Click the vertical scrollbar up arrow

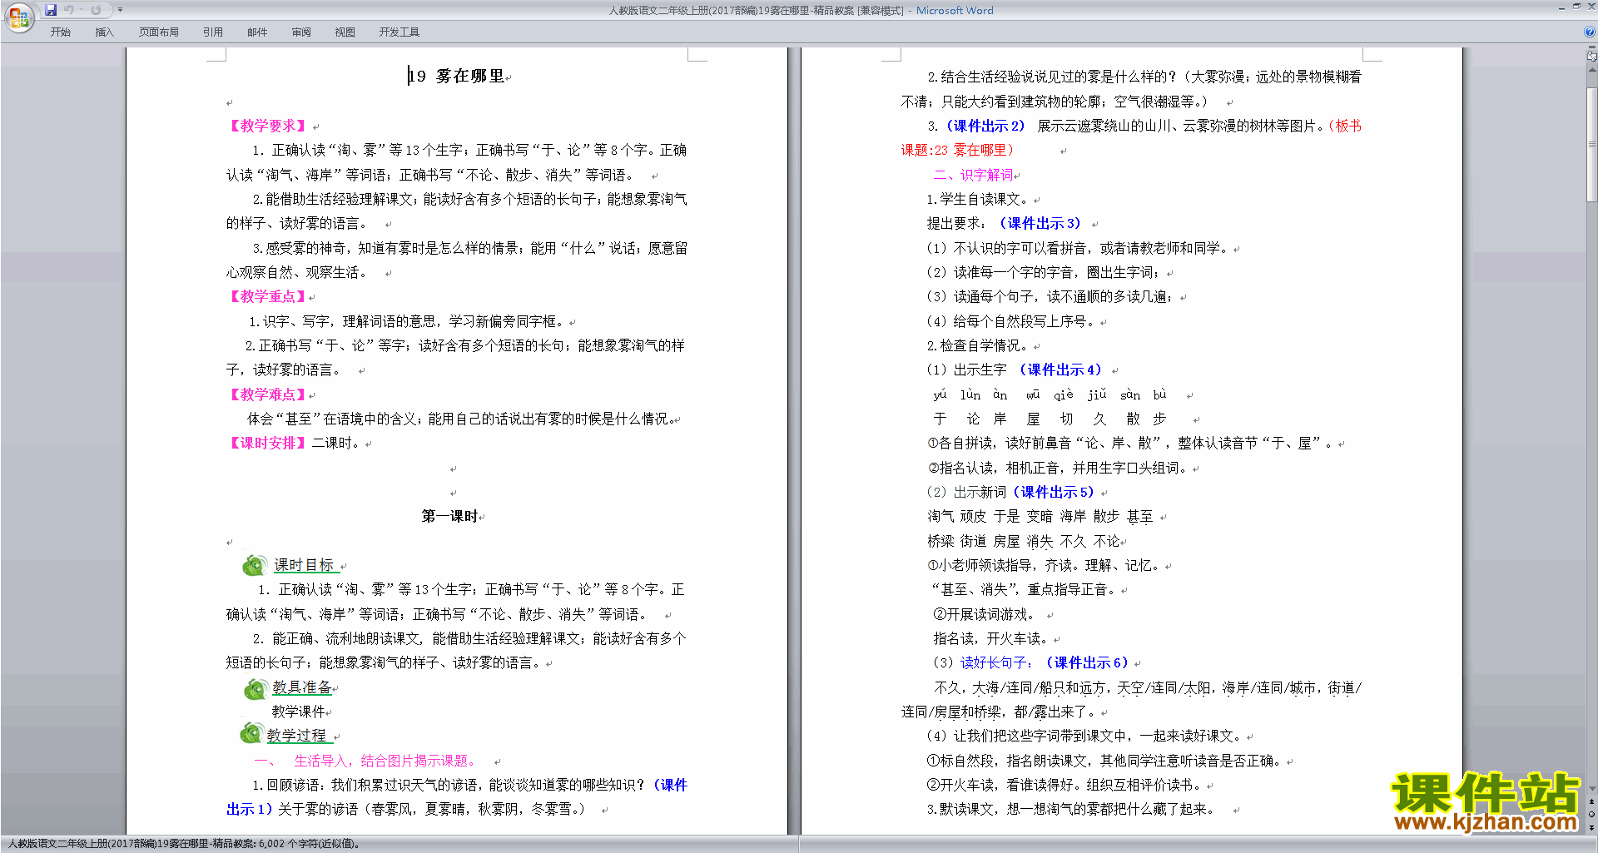click(x=1592, y=70)
